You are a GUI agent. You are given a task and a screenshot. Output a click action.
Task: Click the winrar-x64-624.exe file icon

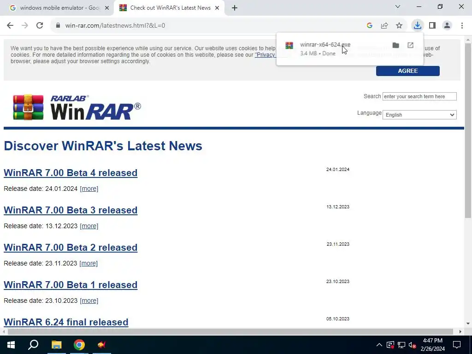click(x=289, y=46)
